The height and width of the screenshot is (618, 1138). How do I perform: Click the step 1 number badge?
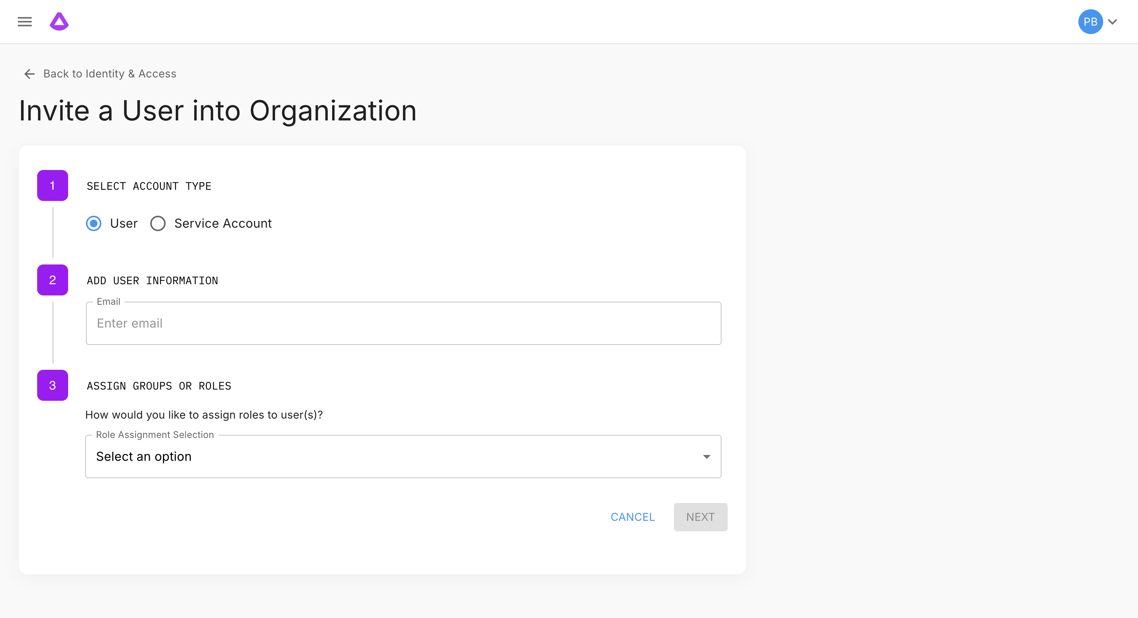53,185
